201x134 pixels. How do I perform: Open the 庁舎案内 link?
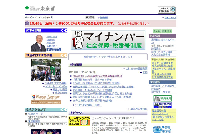(x=156, y=89)
